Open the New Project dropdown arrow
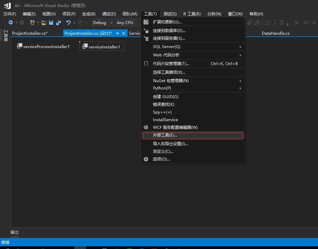 pos(38,22)
